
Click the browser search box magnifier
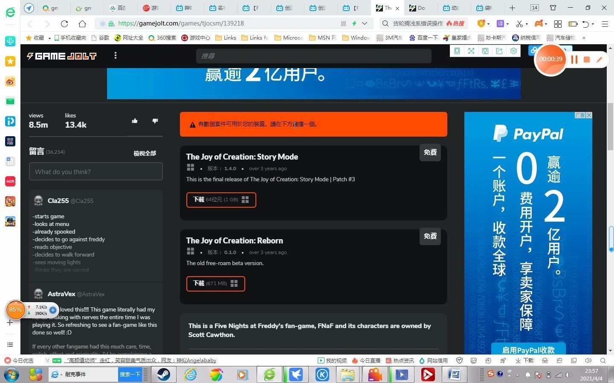385,23
